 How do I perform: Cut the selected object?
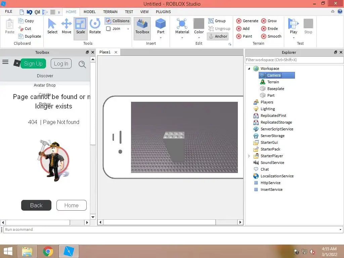coord(25,29)
